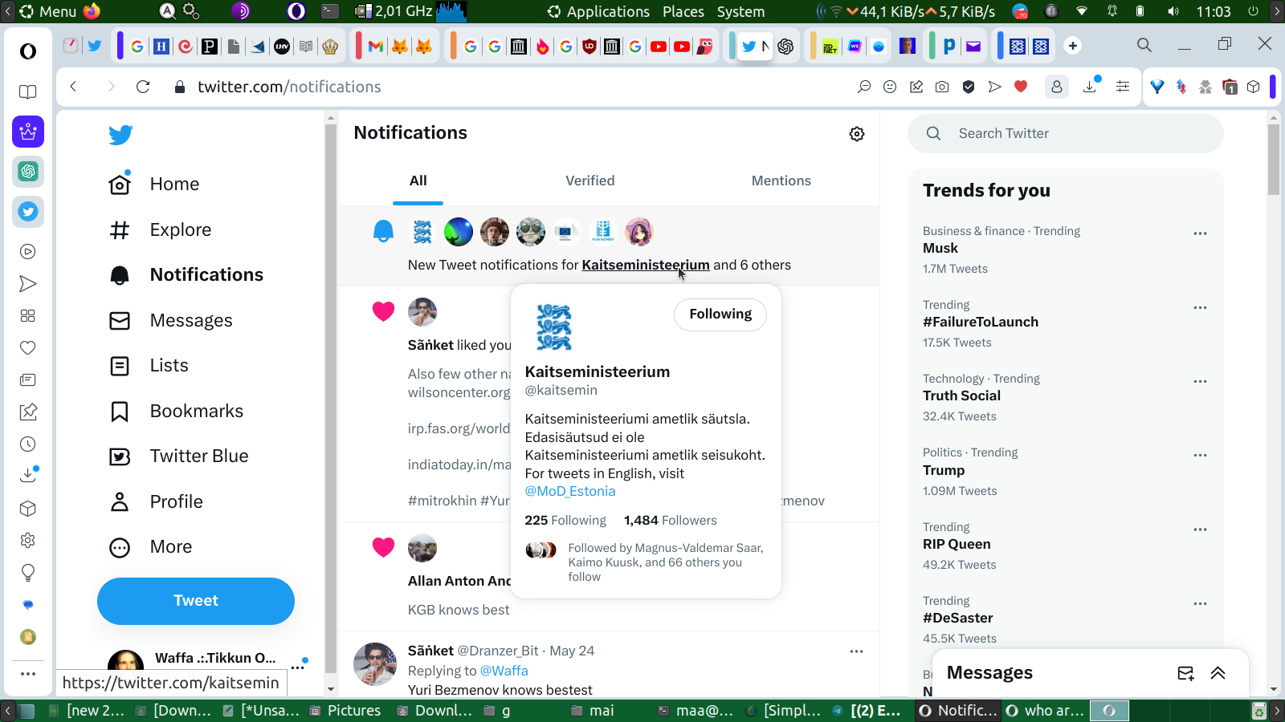Open the Truth Social trending topic
This screenshot has width=1285, height=722.
961,396
